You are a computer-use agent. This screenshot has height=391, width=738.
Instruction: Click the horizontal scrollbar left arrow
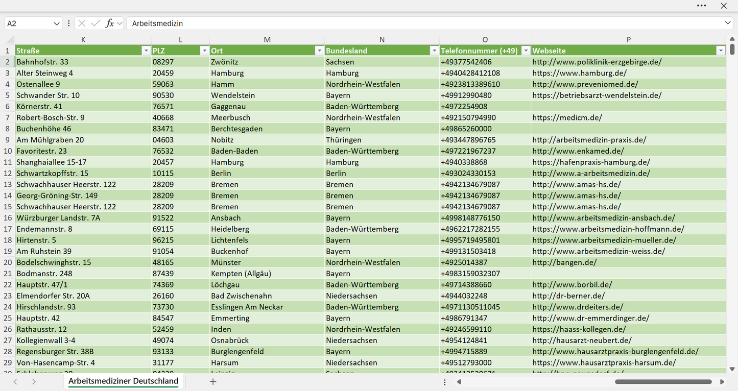pyautogui.click(x=459, y=382)
